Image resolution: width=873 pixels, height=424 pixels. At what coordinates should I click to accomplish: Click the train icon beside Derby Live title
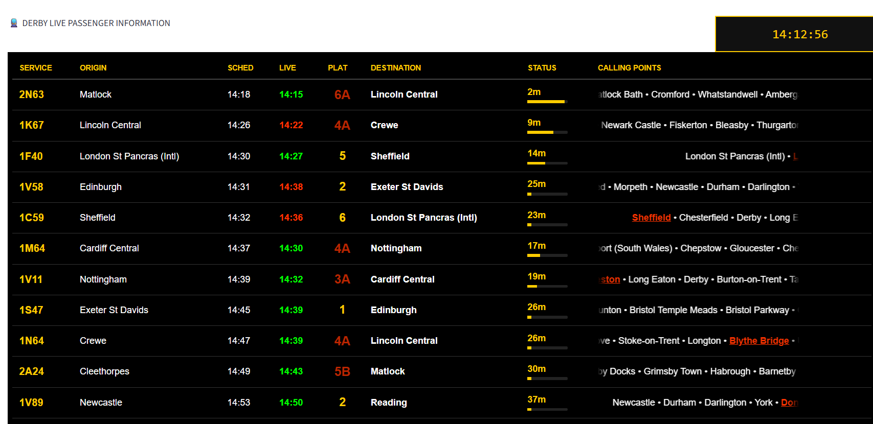tap(14, 23)
